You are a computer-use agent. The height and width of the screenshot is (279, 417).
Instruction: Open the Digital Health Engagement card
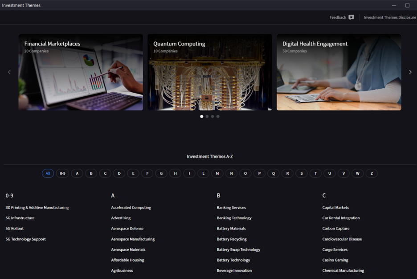click(x=339, y=72)
